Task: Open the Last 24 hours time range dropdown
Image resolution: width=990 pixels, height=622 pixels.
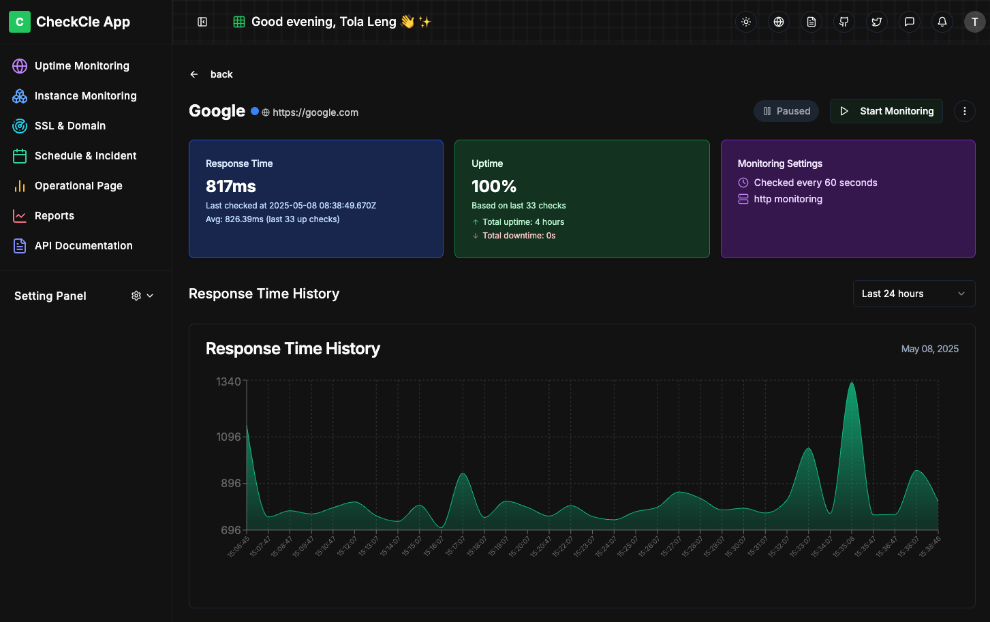Action: pyautogui.click(x=914, y=294)
